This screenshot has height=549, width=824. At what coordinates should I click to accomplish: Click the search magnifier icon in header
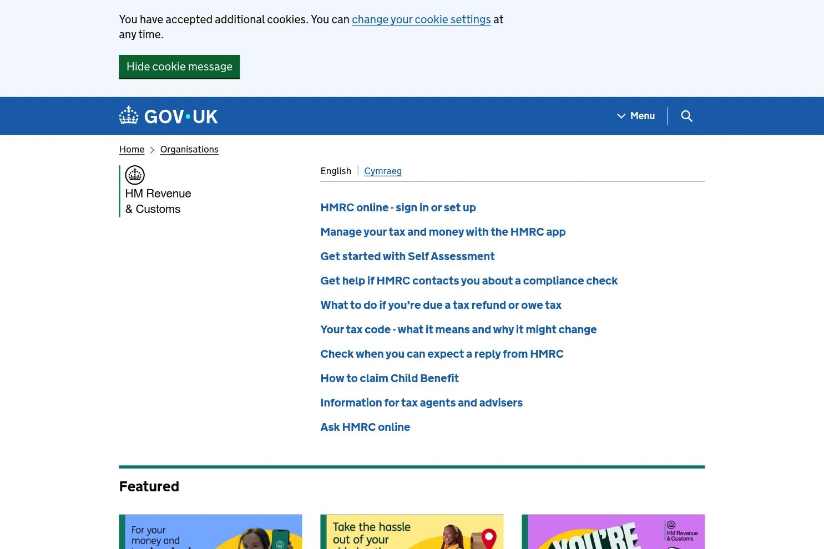coord(686,116)
